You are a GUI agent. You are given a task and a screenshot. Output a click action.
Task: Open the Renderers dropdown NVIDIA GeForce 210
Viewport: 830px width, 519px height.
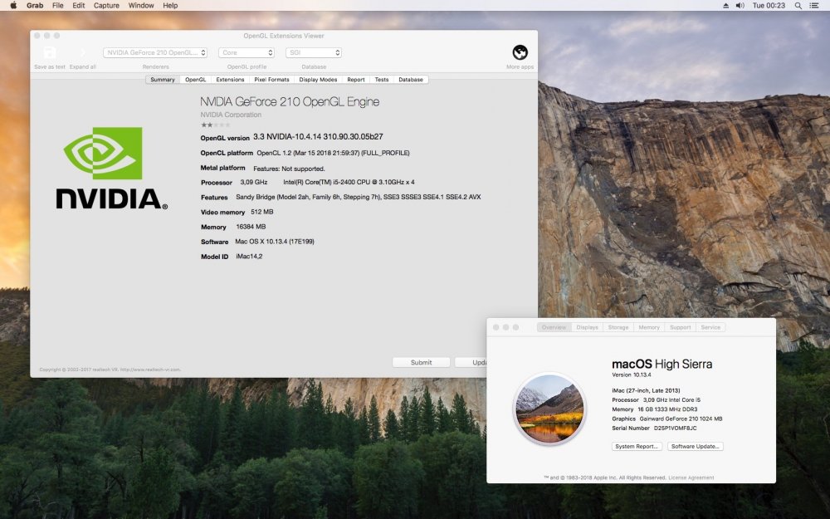click(155, 52)
